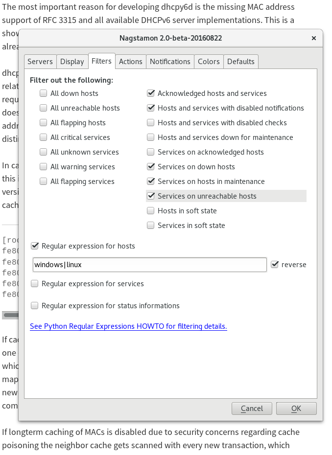The height and width of the screenshot is (455, 332).
Task: Confirm settings with the OK button
Action: [x=296, y=409]
